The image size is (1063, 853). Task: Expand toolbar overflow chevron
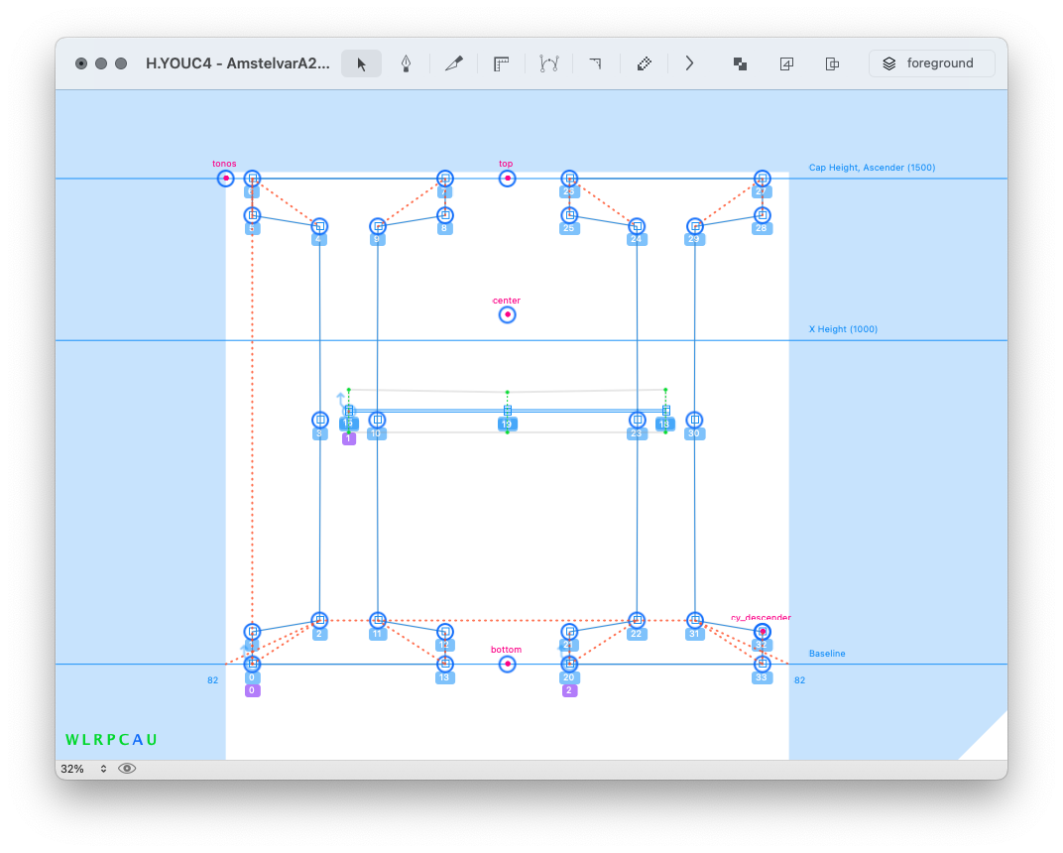689,63
